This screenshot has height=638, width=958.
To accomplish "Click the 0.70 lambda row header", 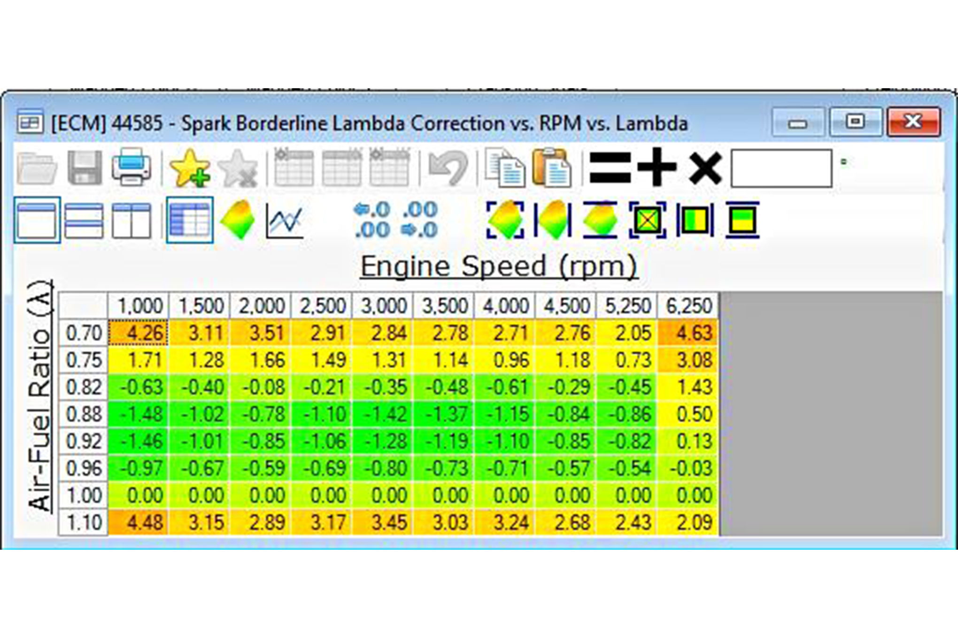I will 83,333.
